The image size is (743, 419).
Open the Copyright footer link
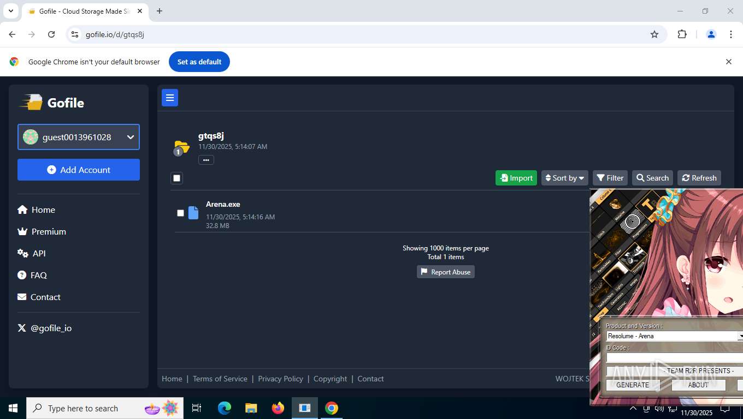tap(330, 379)
